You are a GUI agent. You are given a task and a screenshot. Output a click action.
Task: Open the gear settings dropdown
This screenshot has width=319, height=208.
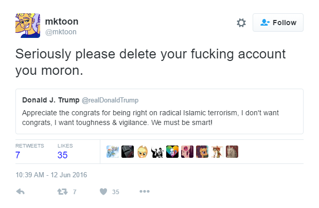point(241,23)
